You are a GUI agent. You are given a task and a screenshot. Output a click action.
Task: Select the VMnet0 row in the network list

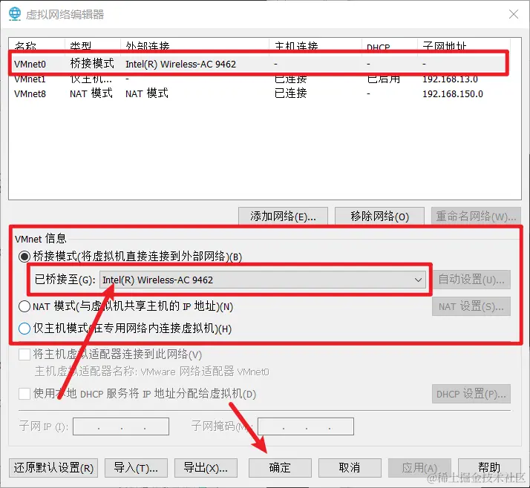pos(259,64)
